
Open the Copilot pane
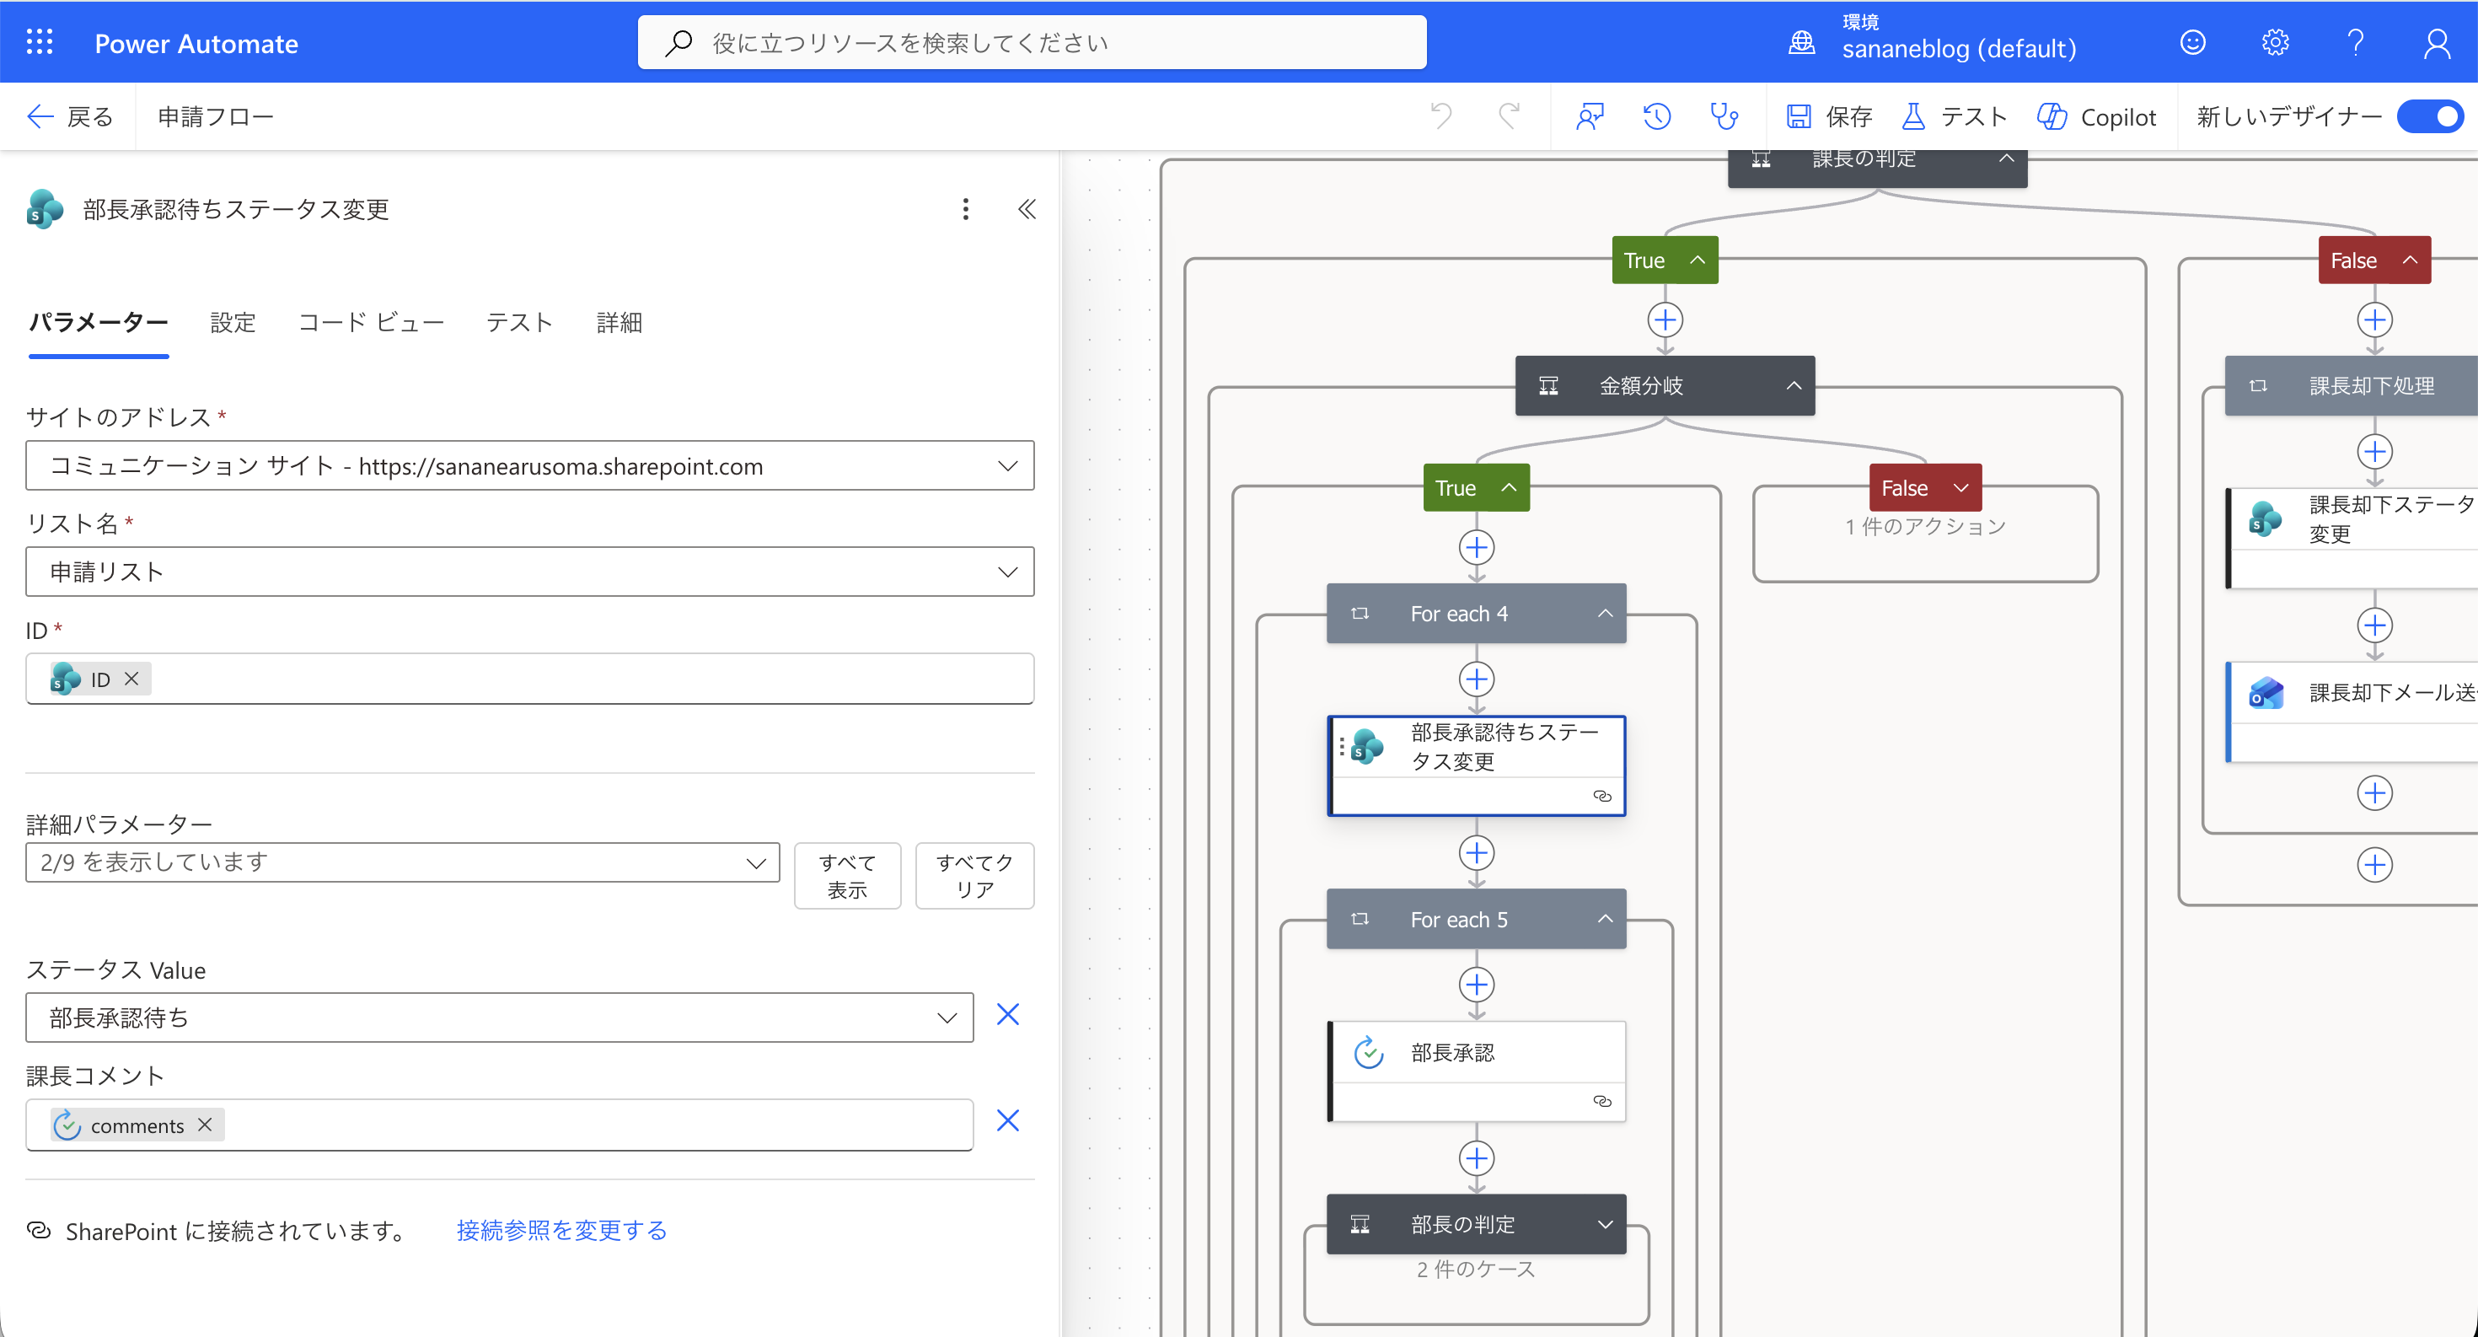pos(2096,116)
